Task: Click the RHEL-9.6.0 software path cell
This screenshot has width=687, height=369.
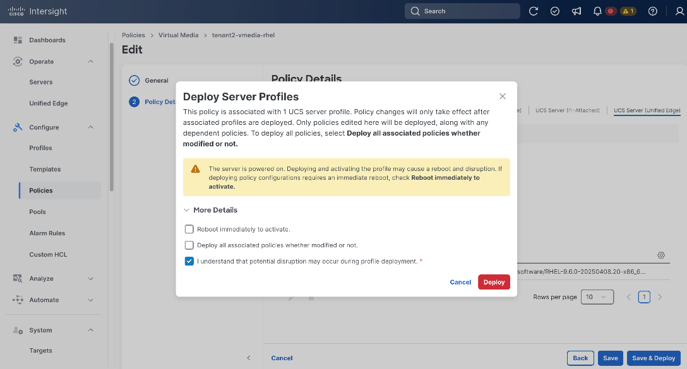Action: coord(582,272)
